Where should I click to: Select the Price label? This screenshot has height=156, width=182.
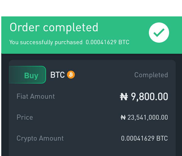click(25, 117)
